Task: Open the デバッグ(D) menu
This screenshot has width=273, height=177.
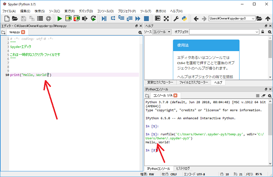Action: 86,11
